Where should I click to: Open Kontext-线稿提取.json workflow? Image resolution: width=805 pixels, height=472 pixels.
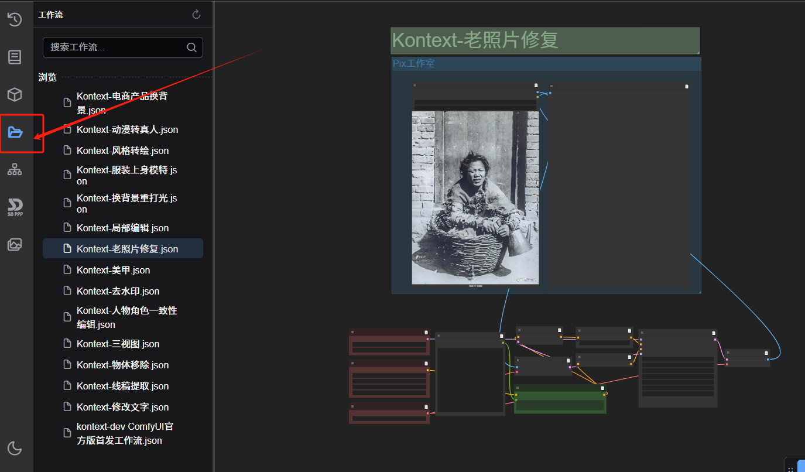(123, 386)
